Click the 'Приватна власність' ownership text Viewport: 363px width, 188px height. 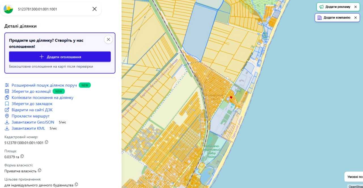coord(21,171)
